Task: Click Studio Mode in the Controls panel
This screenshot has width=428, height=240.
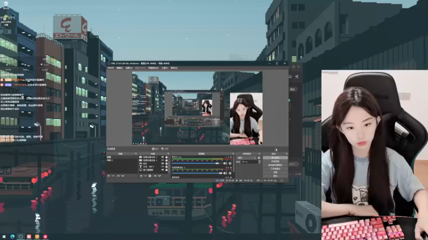Action: (275, 169)
